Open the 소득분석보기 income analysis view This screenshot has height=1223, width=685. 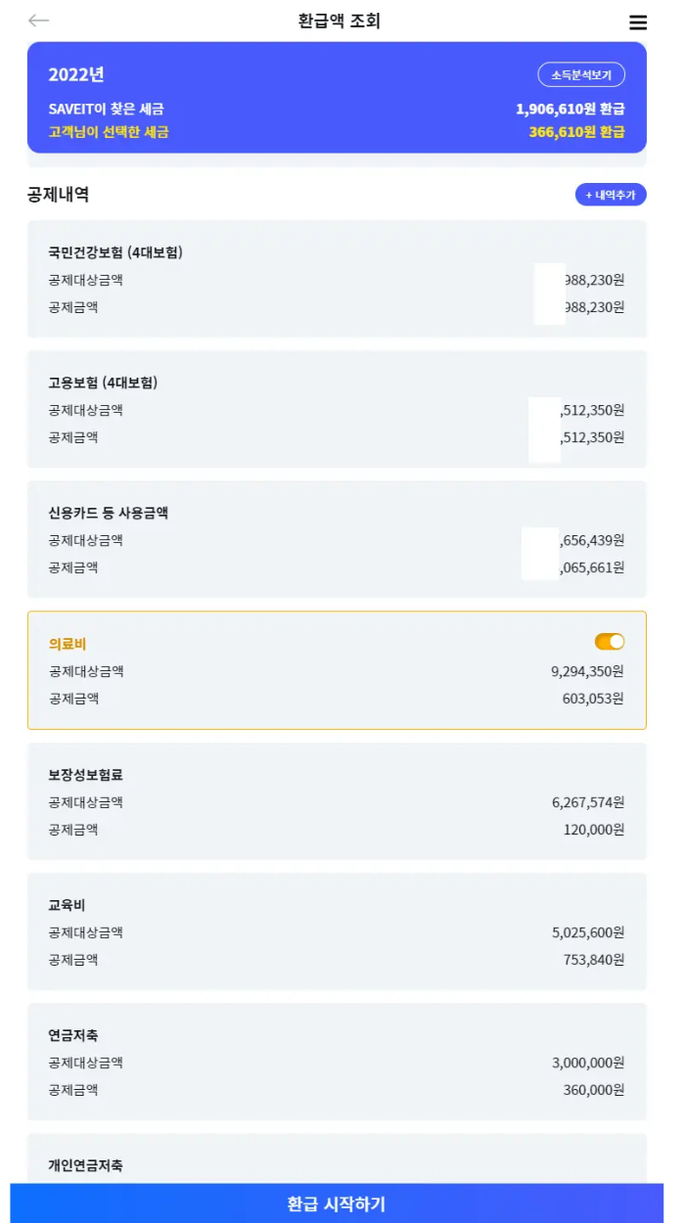581,74
